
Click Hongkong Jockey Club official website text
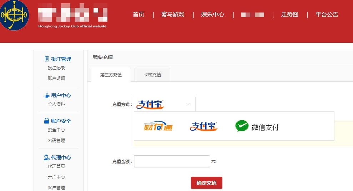(72, 26)
